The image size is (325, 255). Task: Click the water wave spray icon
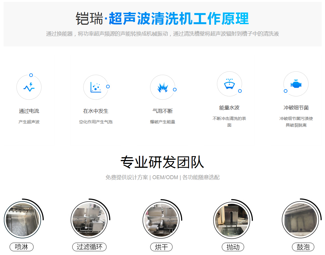[x=229, y=84]
